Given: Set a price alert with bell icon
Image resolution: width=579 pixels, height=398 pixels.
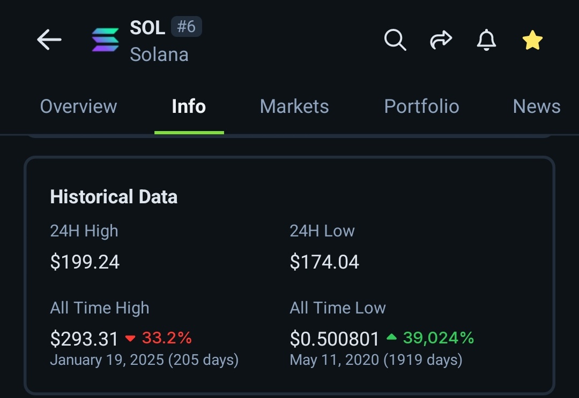Looking at the screenshot, I should [x=486, y=40].
